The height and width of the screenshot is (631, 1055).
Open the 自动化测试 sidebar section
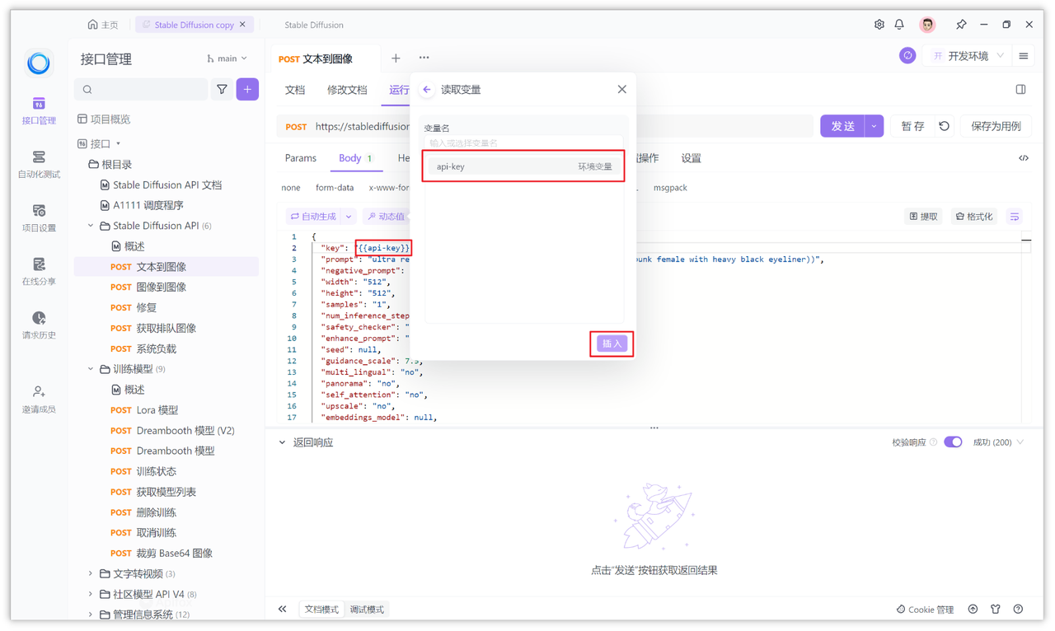click(x=39, y=164)
